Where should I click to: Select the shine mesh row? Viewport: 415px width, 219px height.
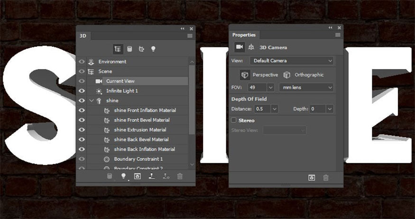pyautogui.click(x=138, y=101)
